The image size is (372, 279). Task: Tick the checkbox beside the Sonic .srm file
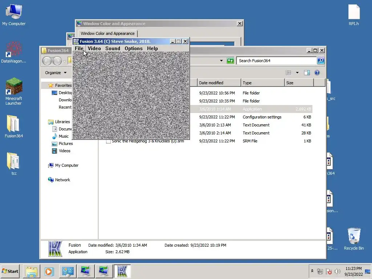pos(108,141)
